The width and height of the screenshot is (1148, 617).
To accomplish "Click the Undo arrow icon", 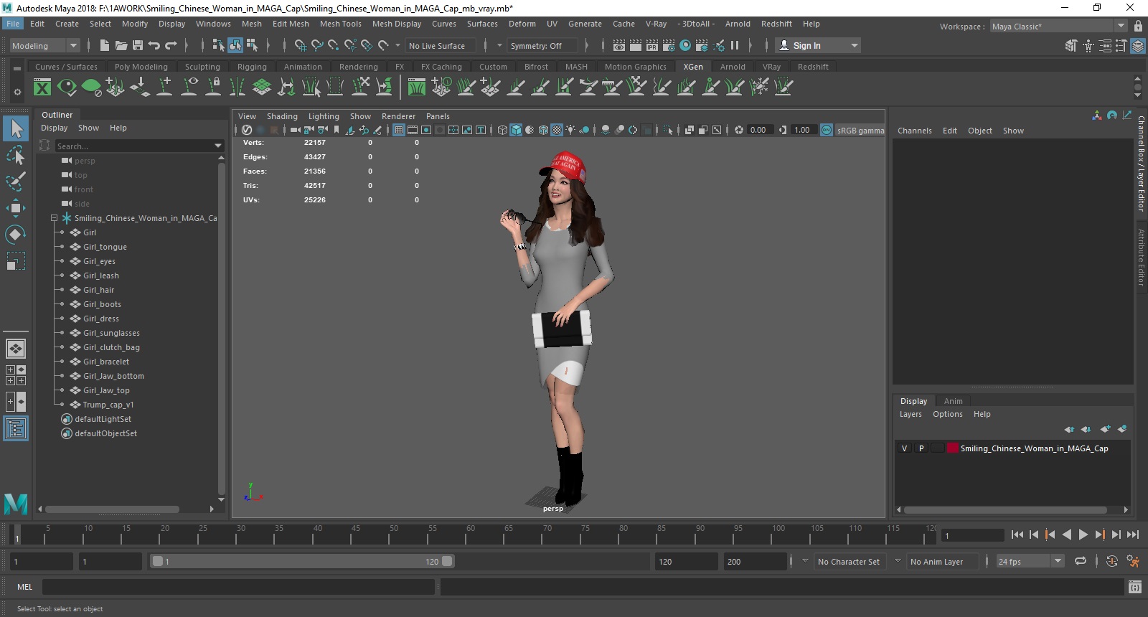I will [154, 45].
